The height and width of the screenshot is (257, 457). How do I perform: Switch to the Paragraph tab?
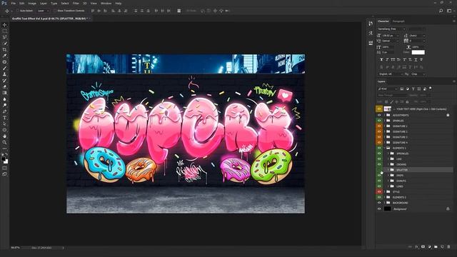398,21
